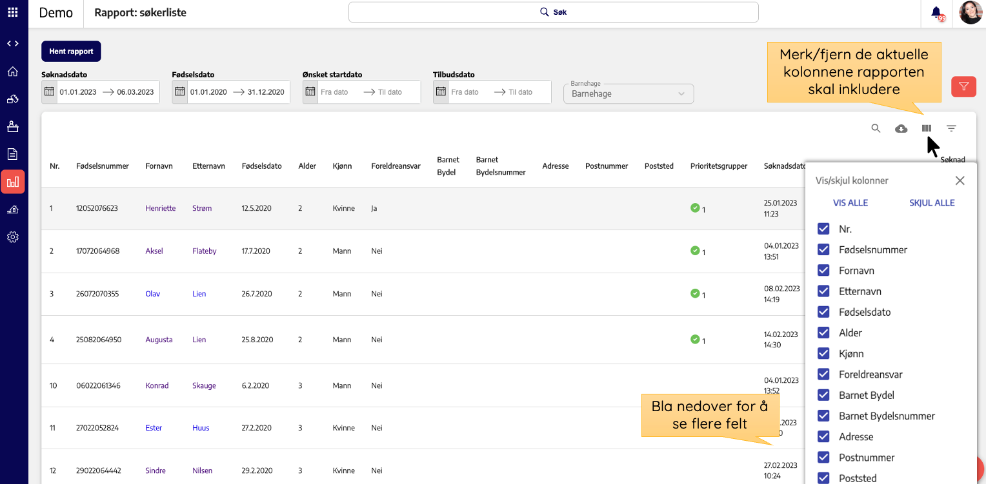
Task: Open the Ester first-name link
Action: tap(154, 428)
